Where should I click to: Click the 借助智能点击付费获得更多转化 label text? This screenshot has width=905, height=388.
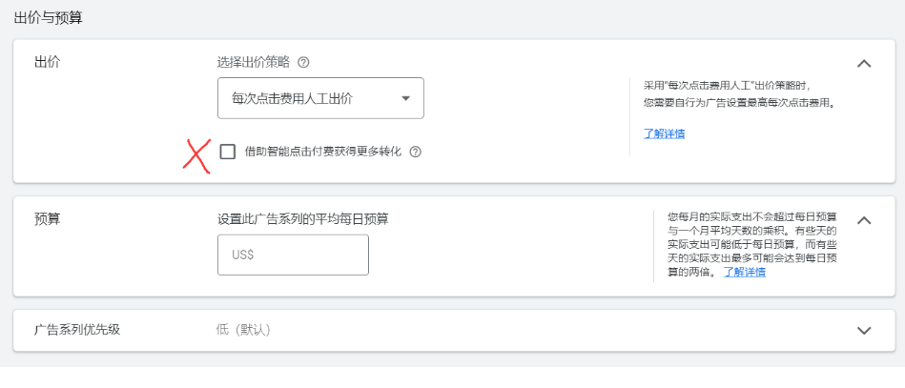[323, 152]
